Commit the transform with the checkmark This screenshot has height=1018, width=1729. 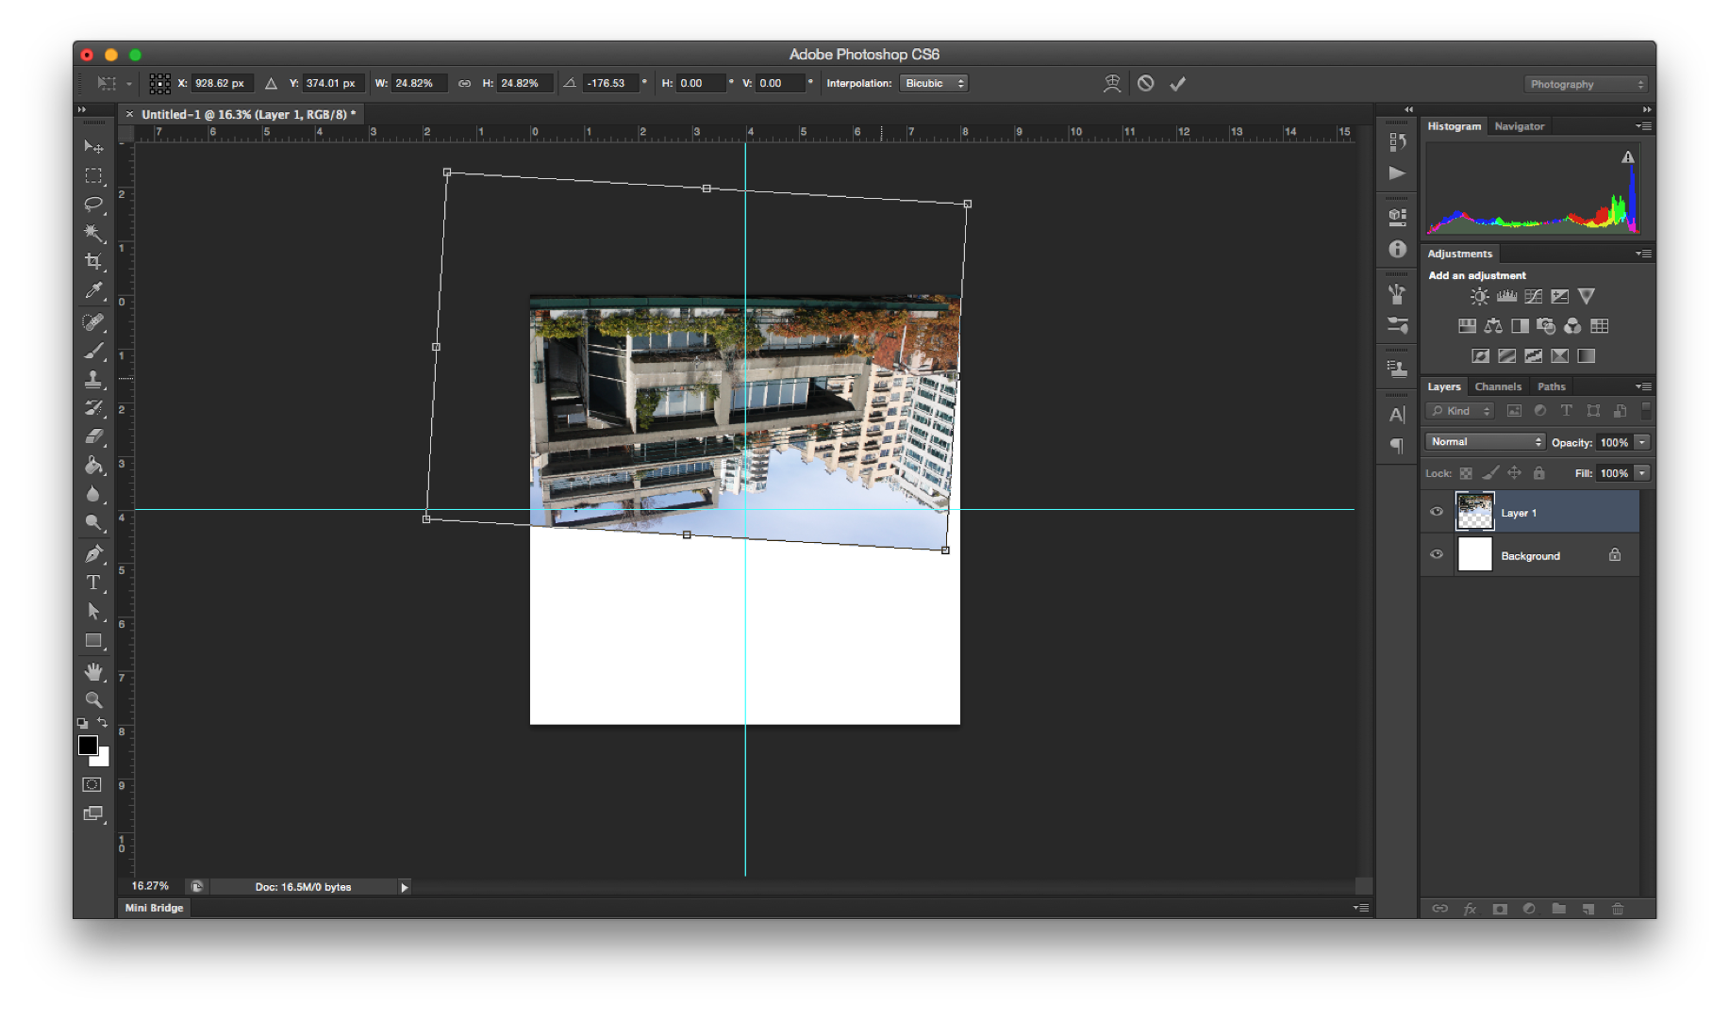click(1177, 84)
